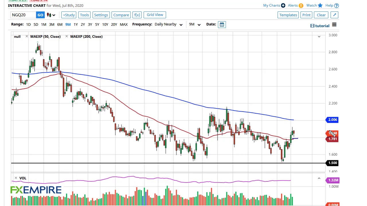Image resolution: width=367 pixels, height=206 pixels.
Task: Open the Date calendar picker
Action: (222, 24)
